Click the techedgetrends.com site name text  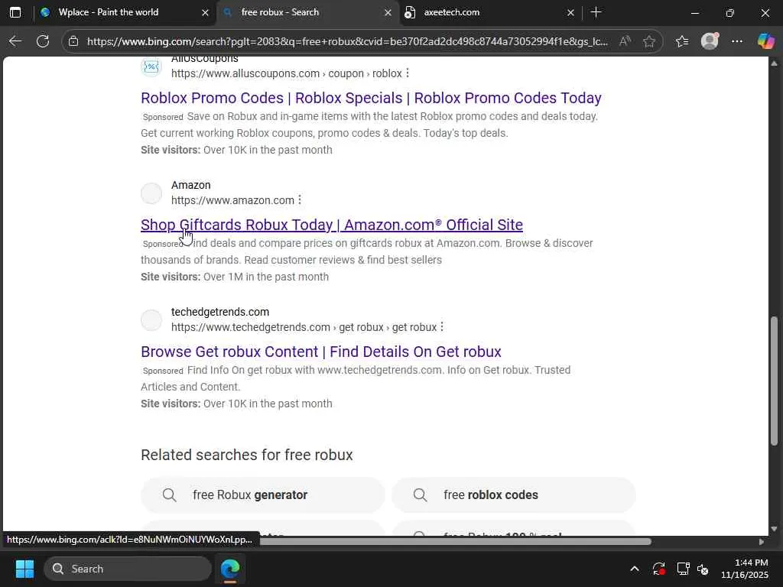point(220,312)
